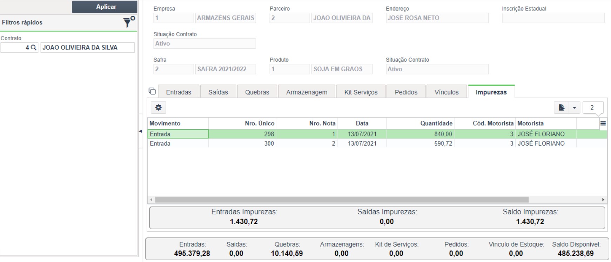Click JOSÉ FLORIANO in the second row
This screenshot has width=611, height=262.
point(541,143)
